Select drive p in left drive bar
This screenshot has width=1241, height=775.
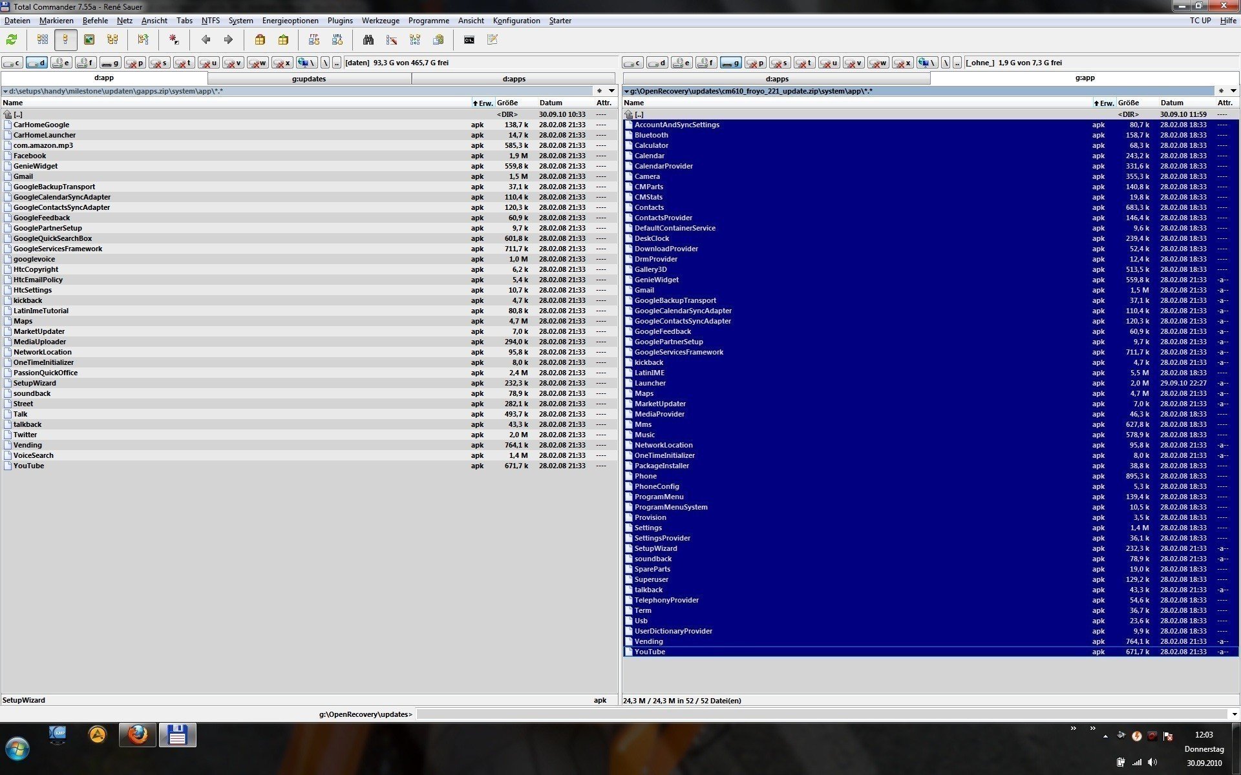point(135,63)
